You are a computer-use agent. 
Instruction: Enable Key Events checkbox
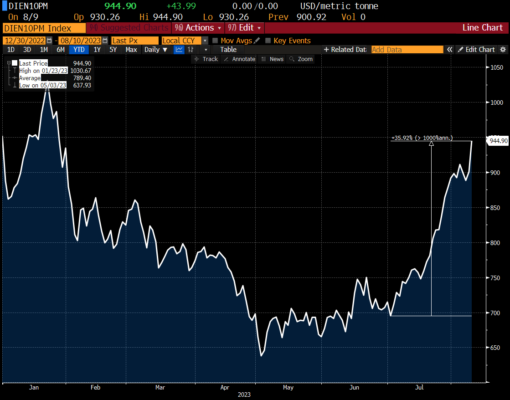coord(268,41)
